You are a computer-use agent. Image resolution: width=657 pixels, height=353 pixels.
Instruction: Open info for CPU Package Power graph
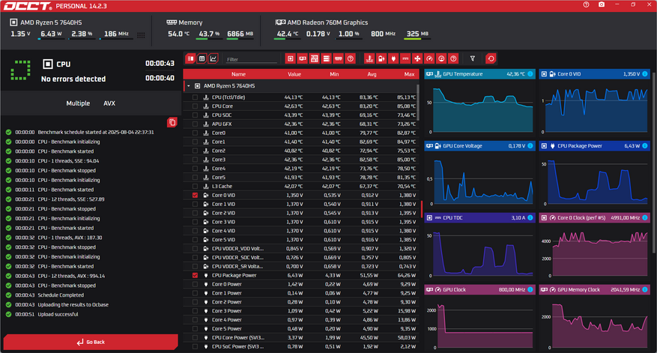(645, 146)
